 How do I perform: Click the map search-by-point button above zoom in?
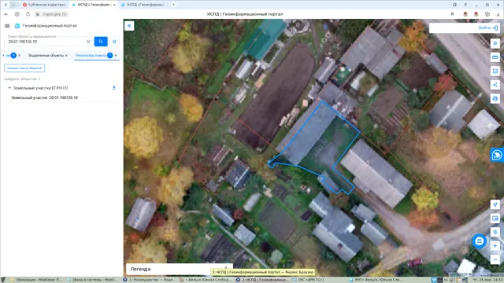click(x=495, y=232)
